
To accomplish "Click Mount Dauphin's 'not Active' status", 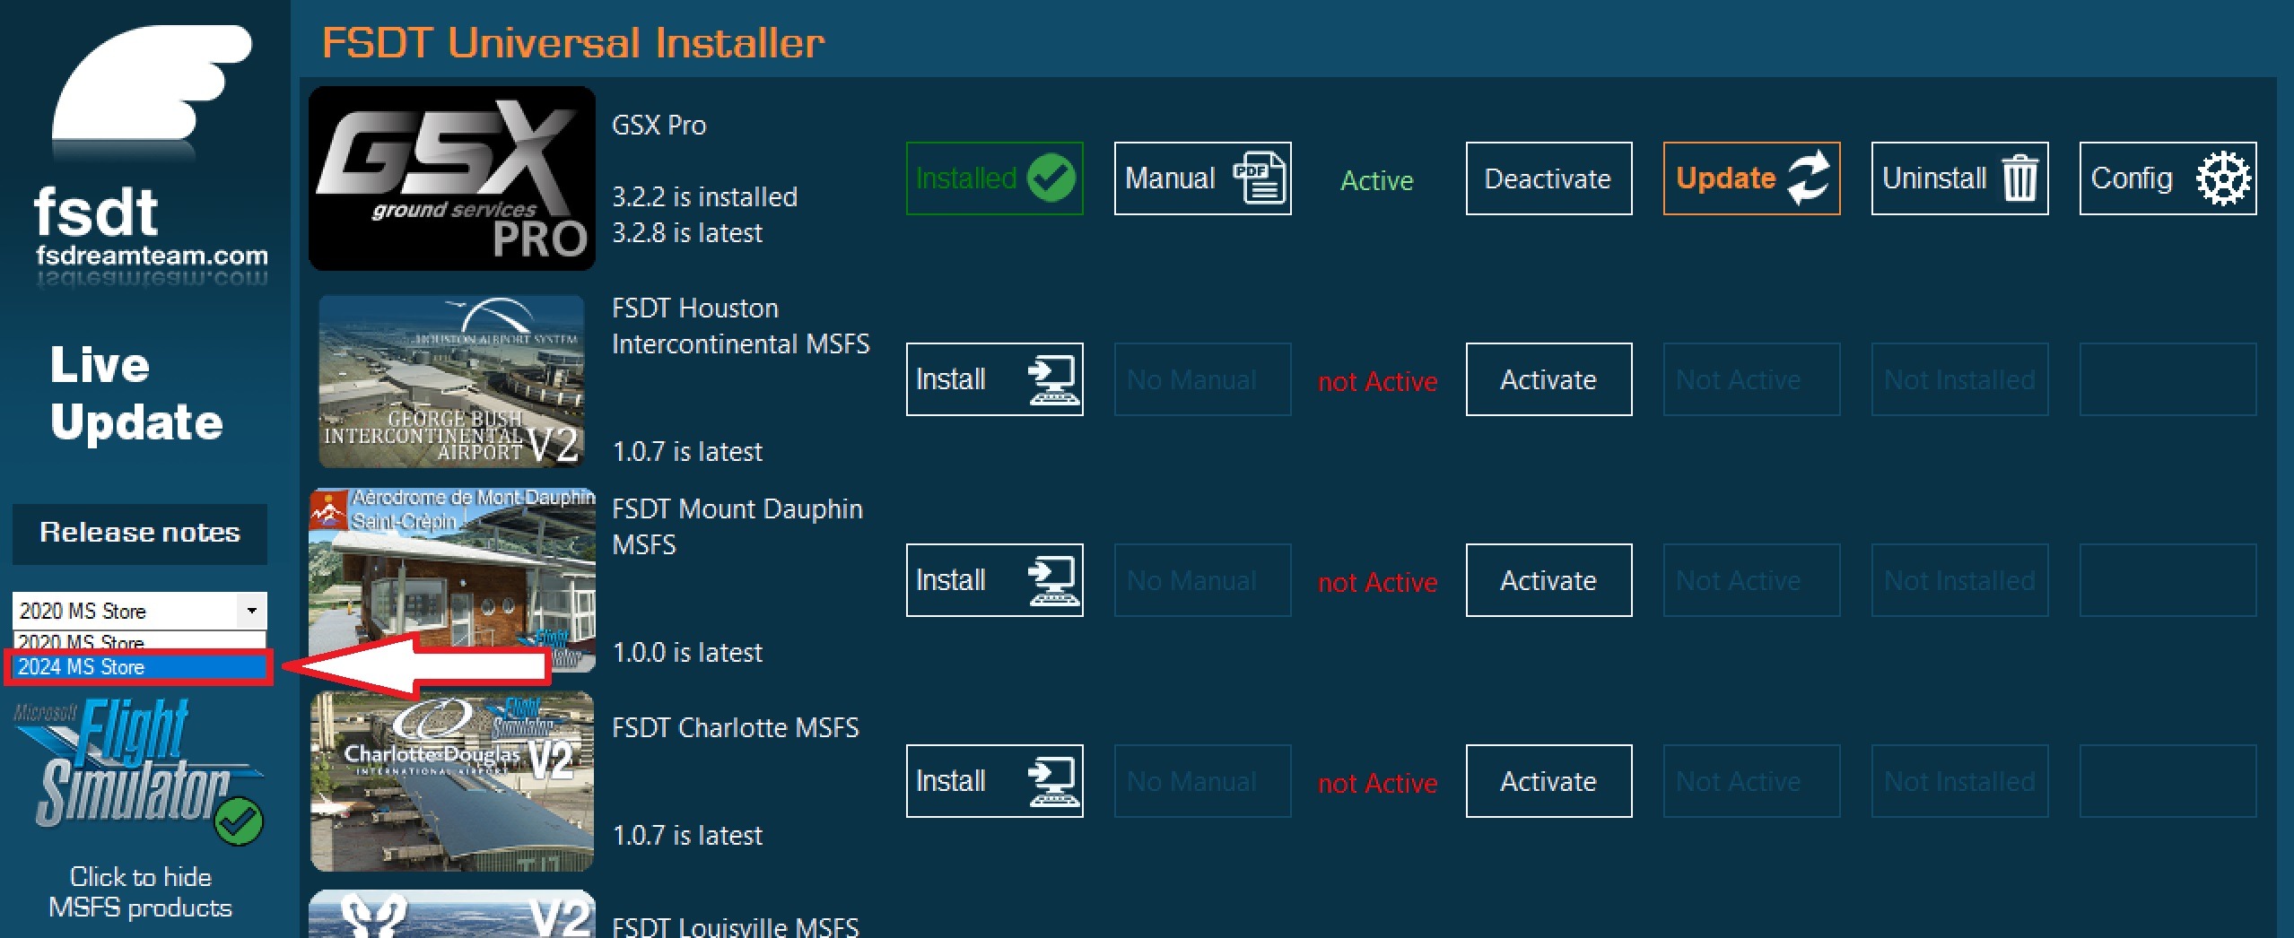I will pos(1377,582).
